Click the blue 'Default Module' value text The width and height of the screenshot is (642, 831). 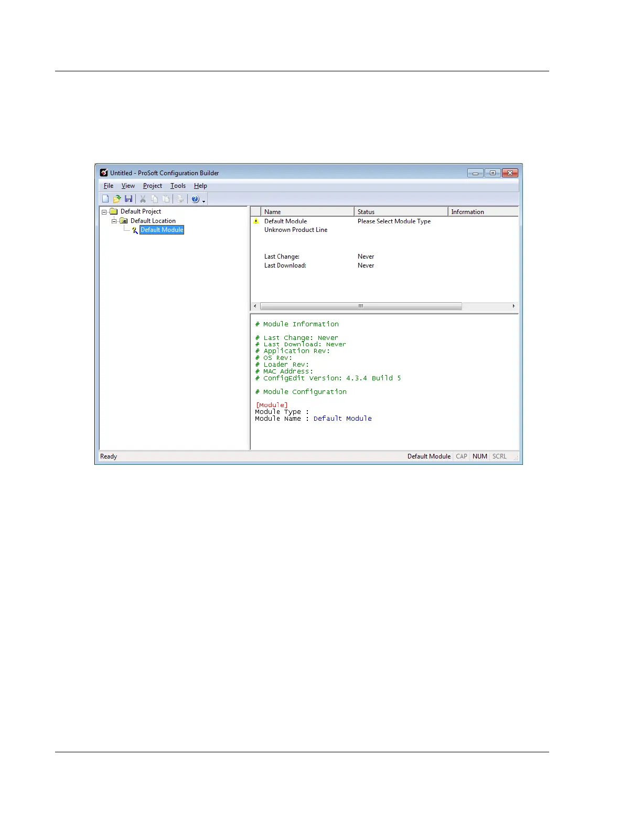pyautogui.click(x=343, y=419)
